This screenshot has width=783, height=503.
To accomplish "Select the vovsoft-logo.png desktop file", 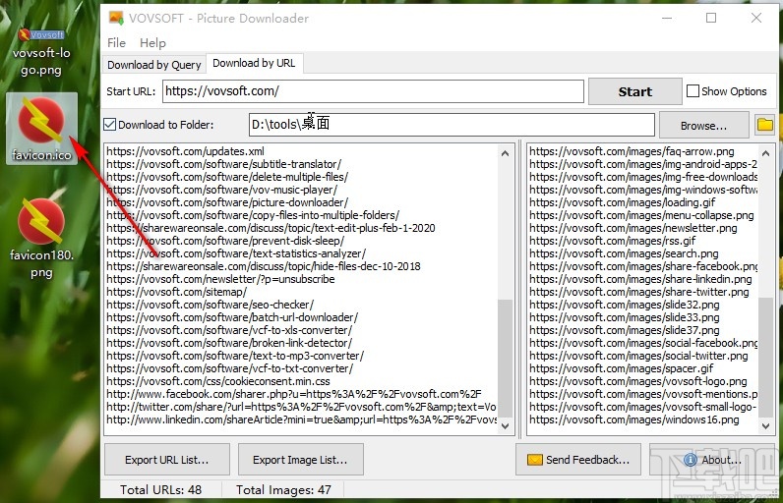I will tap(41, 52).
